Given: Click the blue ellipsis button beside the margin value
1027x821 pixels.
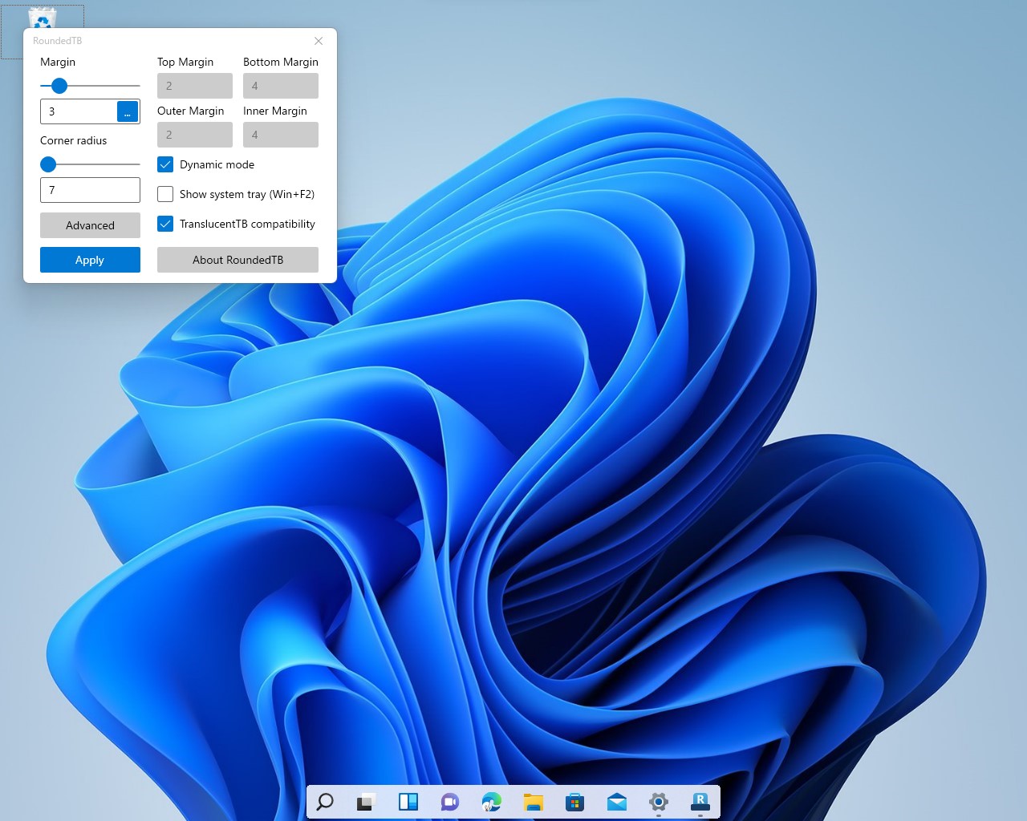Looking at the screenshot, I should [x=128, y=111].
